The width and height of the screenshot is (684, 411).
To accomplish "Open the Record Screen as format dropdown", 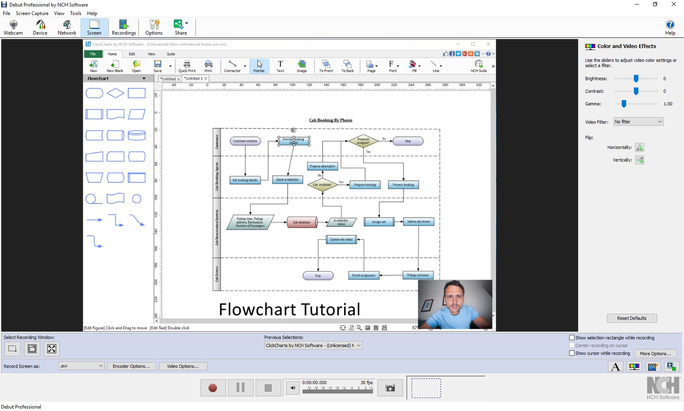I will (x=80, y=366).
